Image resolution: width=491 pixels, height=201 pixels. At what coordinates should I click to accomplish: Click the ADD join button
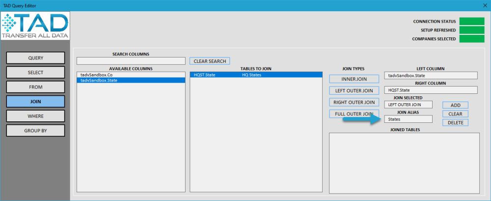click(455, 105)
